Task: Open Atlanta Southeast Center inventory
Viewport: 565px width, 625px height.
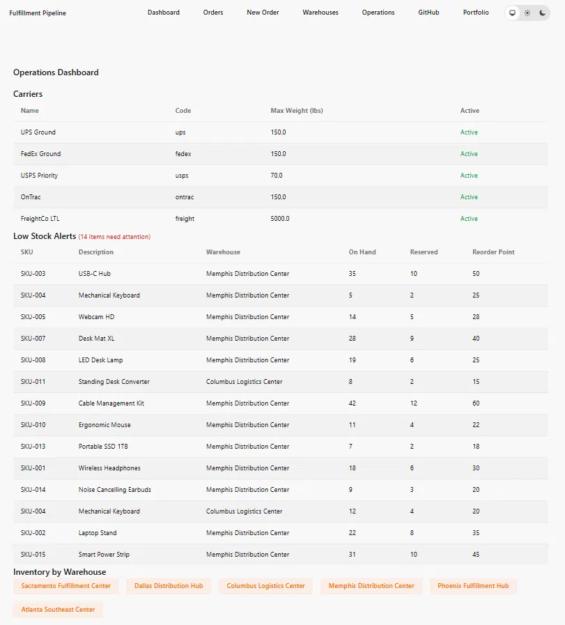Action: point(59,610)
